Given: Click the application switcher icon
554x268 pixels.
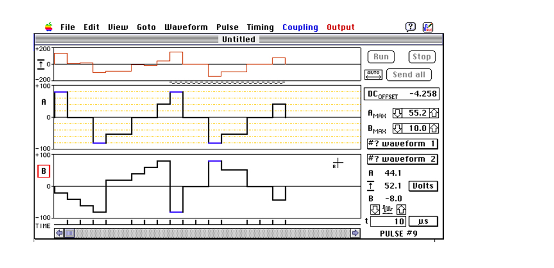Looking at the screenshot, I should 428,27.
